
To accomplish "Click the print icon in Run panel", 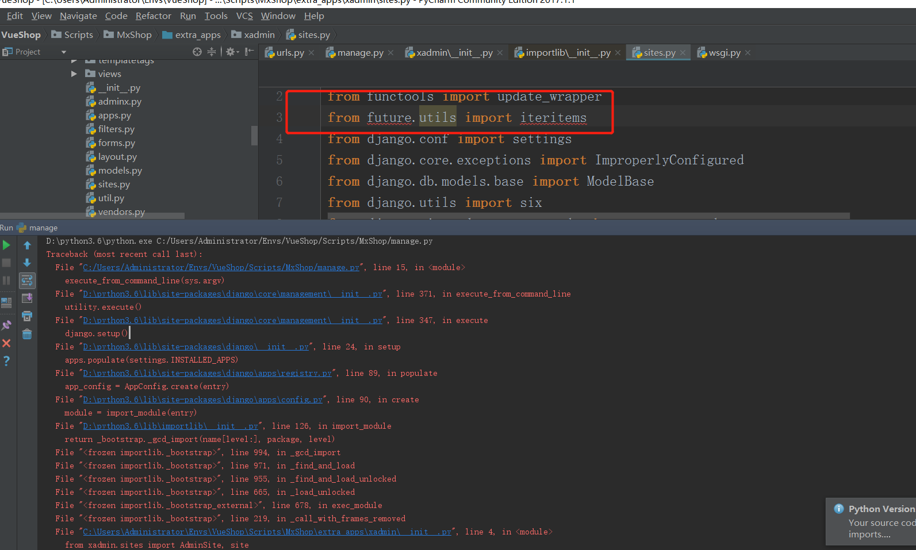I will coord(27,316).
